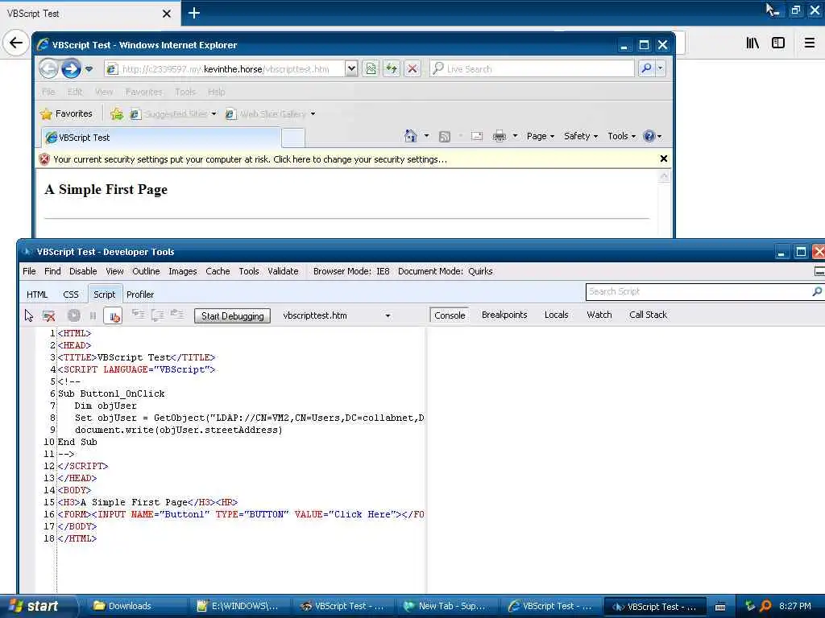
Task: Open Firefox library icon
Action: (x=753, y=43)
